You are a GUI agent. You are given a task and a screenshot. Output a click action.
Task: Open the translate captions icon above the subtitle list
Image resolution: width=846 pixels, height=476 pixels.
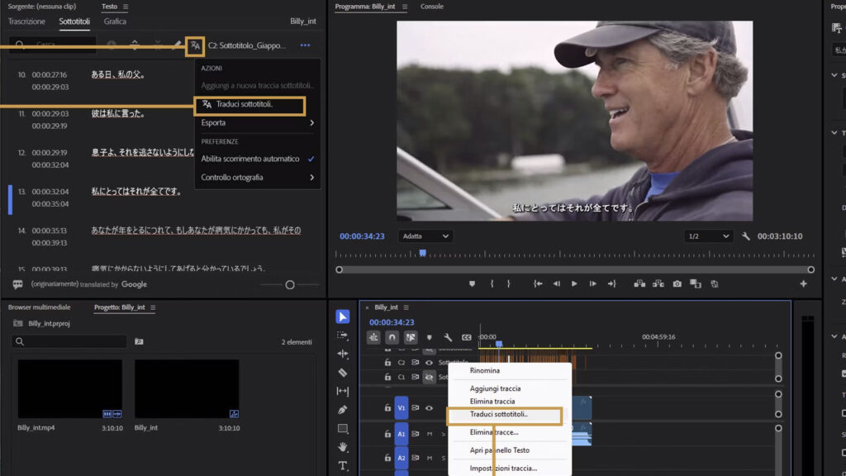pyautogui.click(x=195, y=45)
